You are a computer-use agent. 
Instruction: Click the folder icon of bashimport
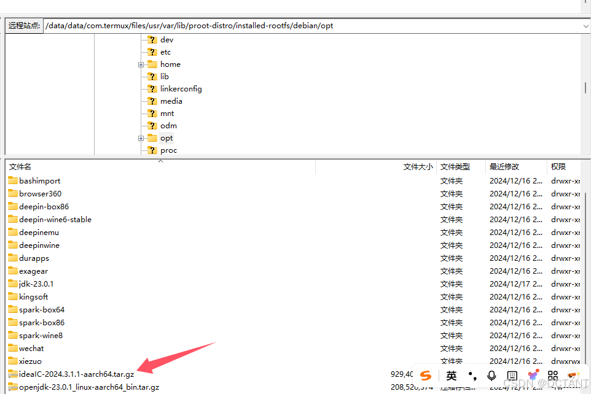[x=13, y=180]
